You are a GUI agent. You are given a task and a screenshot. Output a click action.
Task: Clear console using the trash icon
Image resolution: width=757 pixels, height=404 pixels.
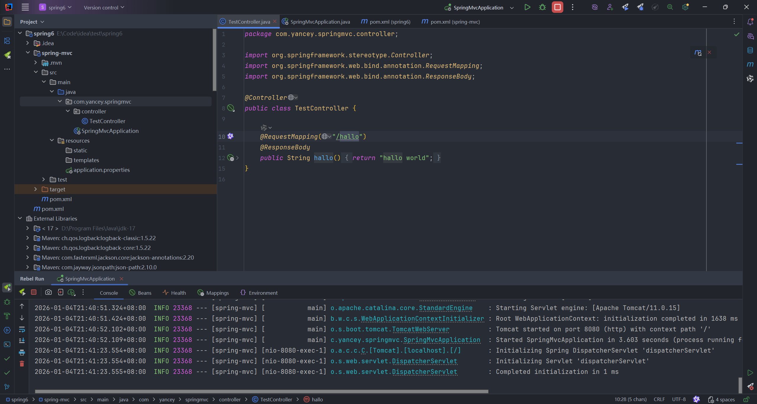point(22,364)
